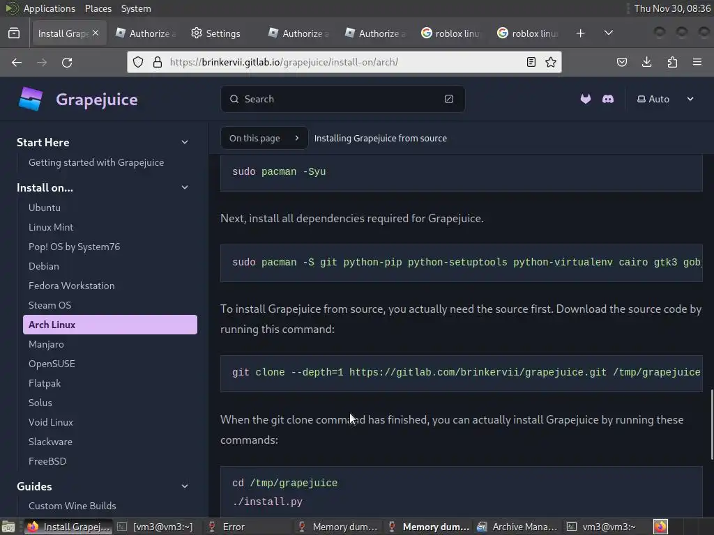Open the Places menu
This screenshot has height=535, width=714.
point(98,8)
